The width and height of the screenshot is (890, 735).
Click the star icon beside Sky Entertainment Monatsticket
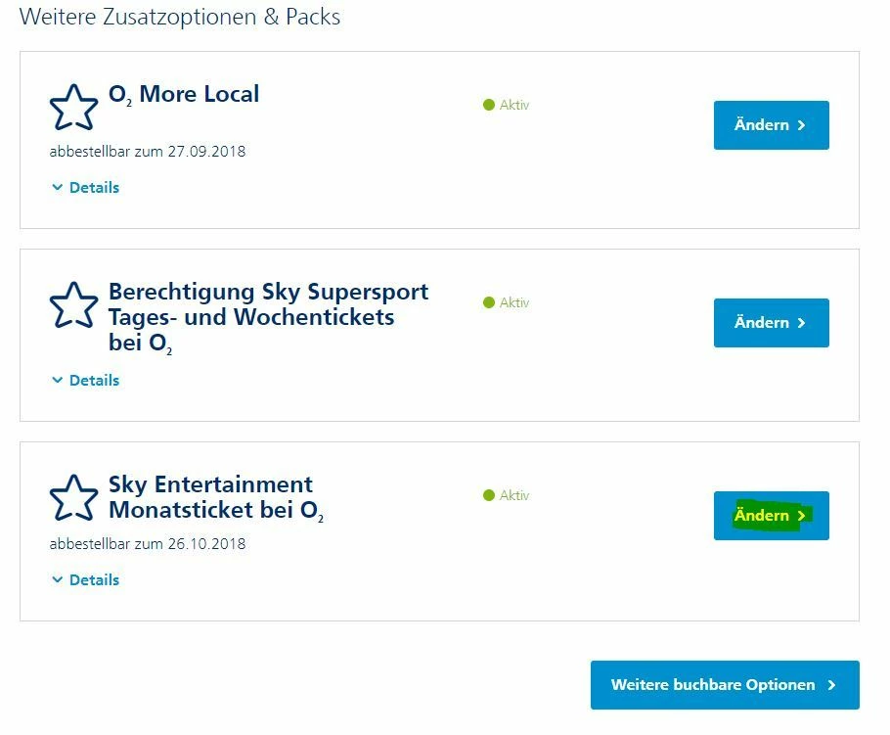pyautogui.click(x=73, y=498)
